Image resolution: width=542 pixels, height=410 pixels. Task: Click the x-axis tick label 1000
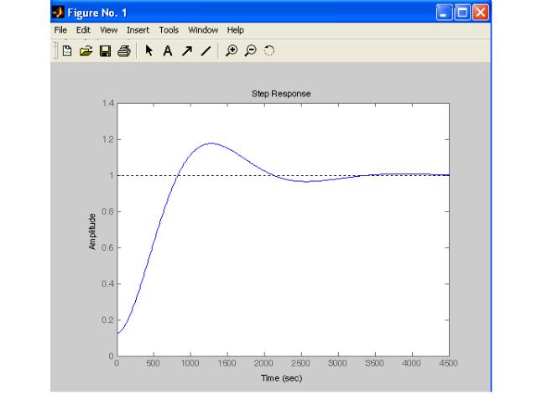pos(190,363)
